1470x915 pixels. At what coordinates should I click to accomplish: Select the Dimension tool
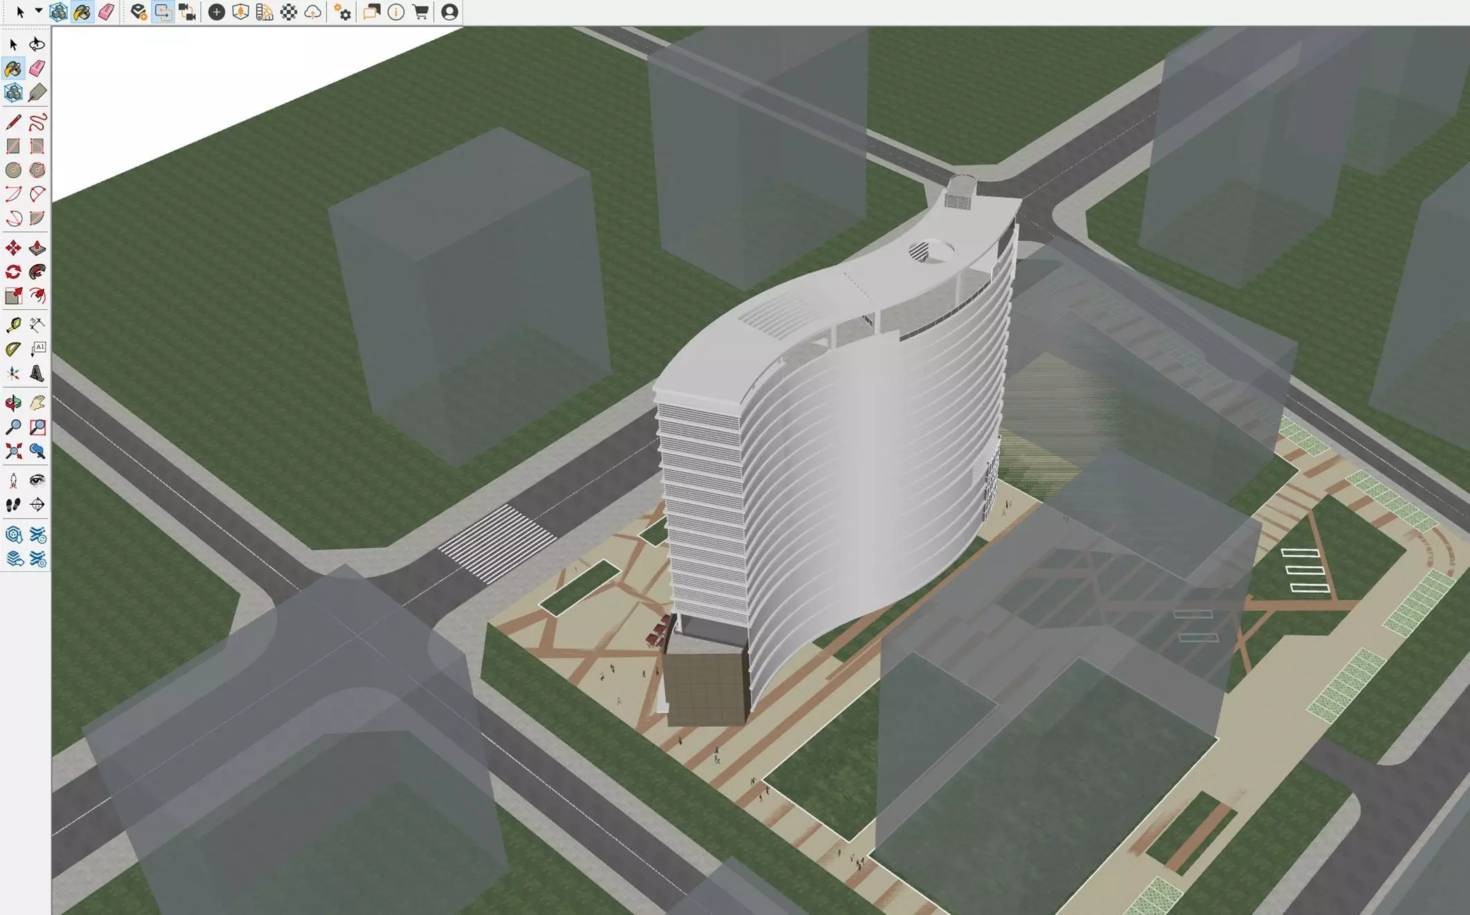click(x=37, y=325)
